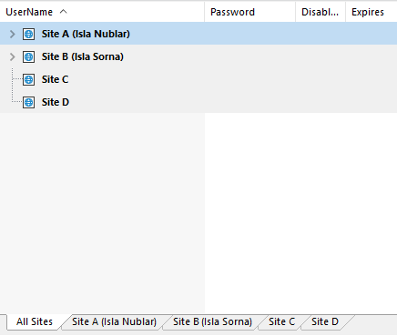The width and height of the screenshot is (397, 336).
Task: Click the Disabl... column header
Action: click(x=321, y=12)
